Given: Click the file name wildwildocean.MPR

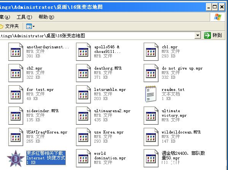Looking at the screenshot, I should pos(181,132).
